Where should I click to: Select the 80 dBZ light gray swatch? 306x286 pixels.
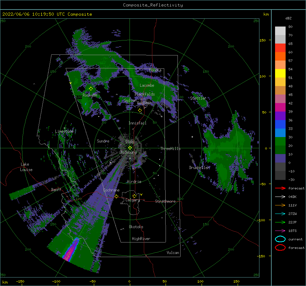pyautogui.click(x=280, y=31)
